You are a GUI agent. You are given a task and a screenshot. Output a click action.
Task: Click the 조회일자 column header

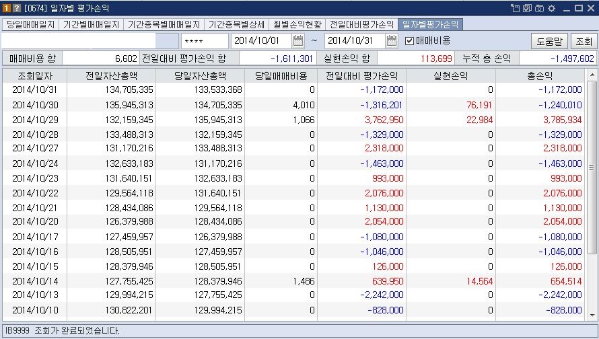tap(35, 76)
